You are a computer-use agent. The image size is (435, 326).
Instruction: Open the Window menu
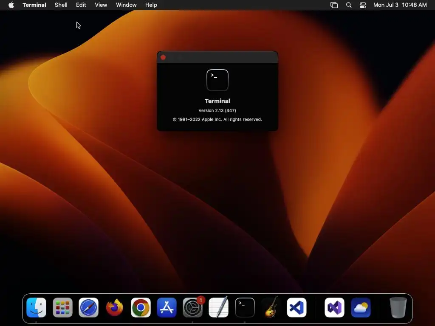(x=126, y=5)
